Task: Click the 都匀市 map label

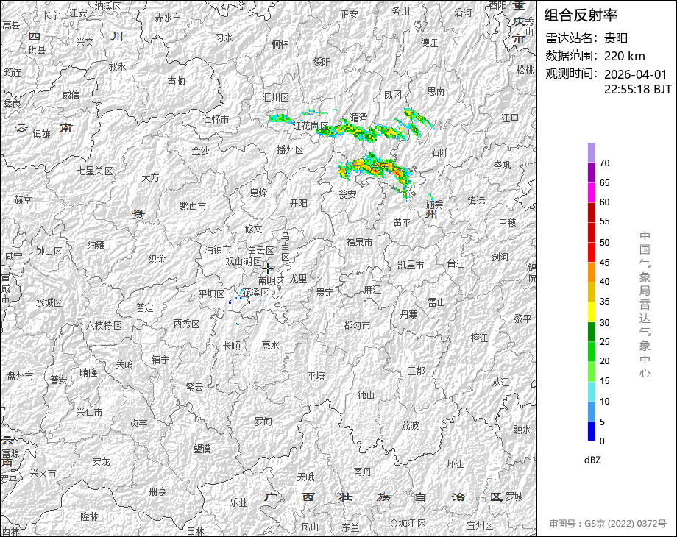Action: (x=357, y=325)
